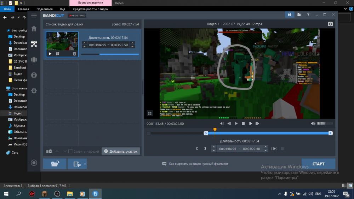Viewport: 354px width, 199px height.
Task: Open Bandicut folder in Explorer sidebar
Action: tap(17, 68)
